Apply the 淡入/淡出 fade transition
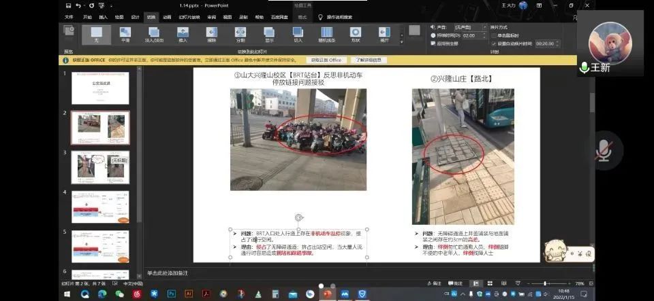 154,35
